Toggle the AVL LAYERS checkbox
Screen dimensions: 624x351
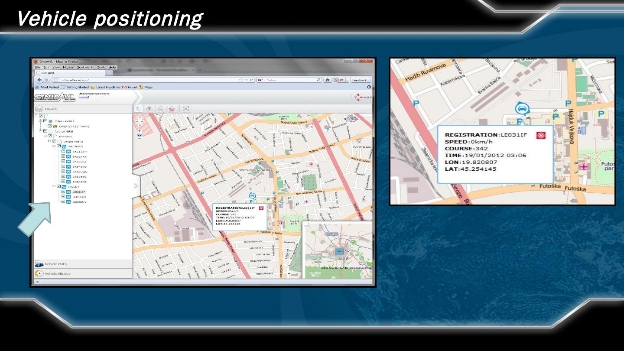click(x=45, y=131)
